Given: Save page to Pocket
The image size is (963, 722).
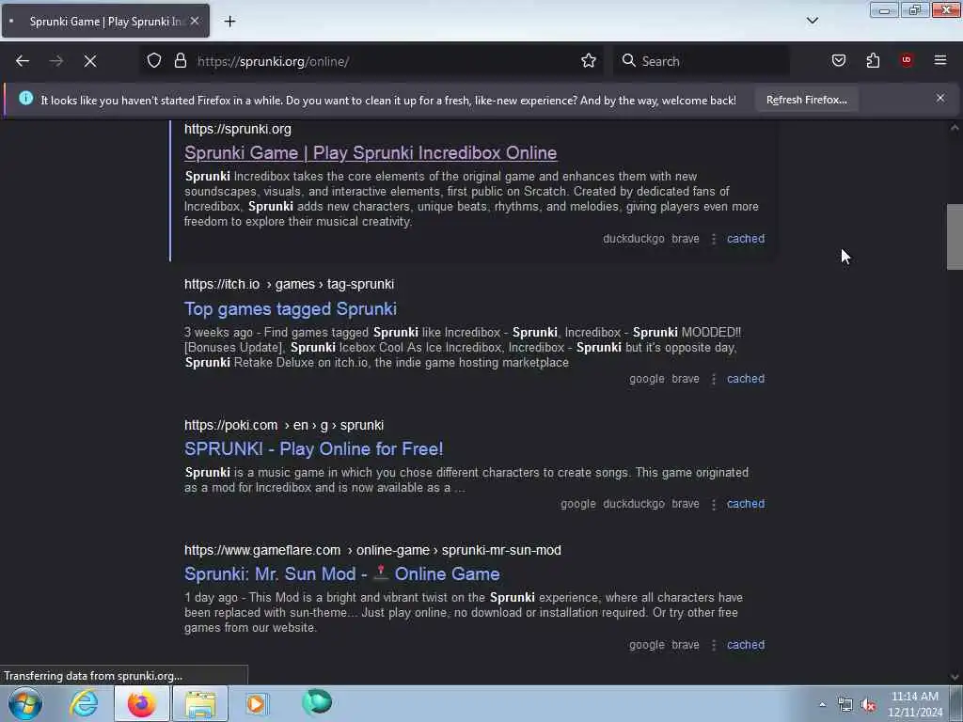Looking at the screenshot, I should pyautogui.click(x=839, y=61).
